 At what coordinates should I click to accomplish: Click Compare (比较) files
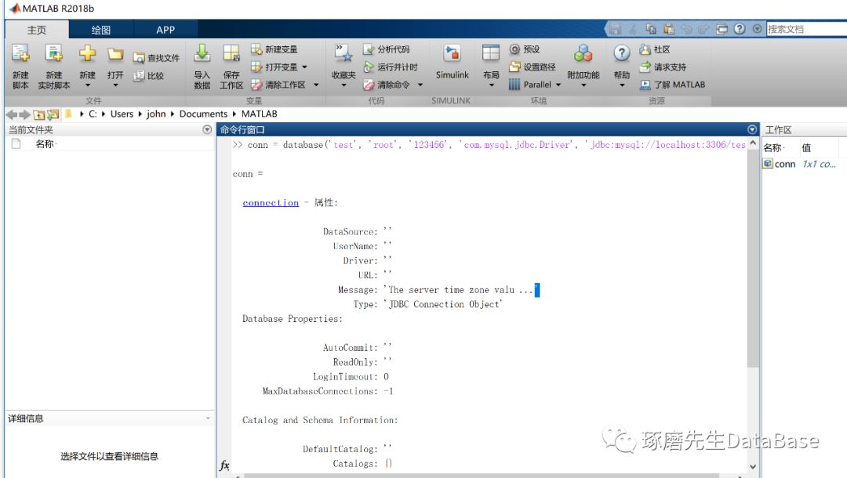(x=148, y=75)
